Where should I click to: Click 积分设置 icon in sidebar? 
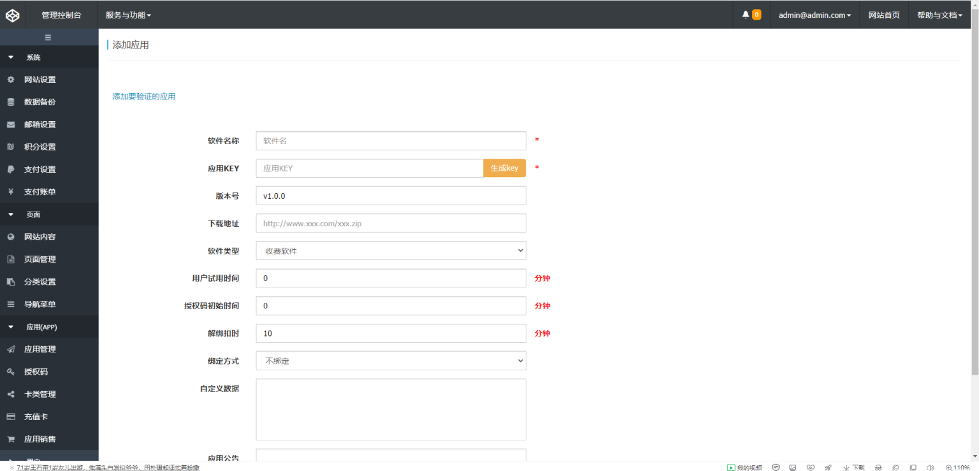pyautogui.click(x=11, y=147)
